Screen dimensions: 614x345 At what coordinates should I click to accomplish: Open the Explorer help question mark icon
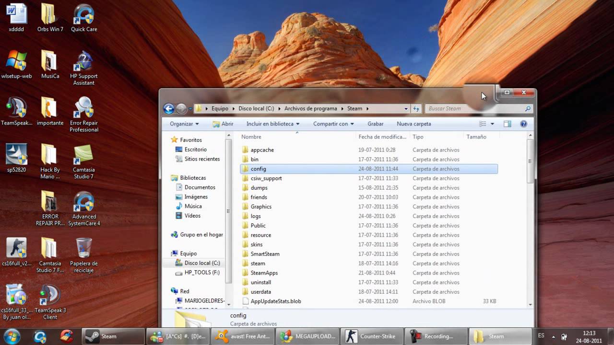523,124
